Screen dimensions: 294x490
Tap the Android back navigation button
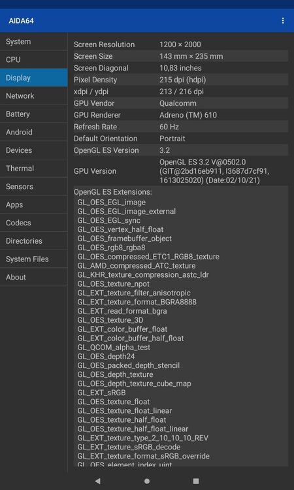coord(98,481)
